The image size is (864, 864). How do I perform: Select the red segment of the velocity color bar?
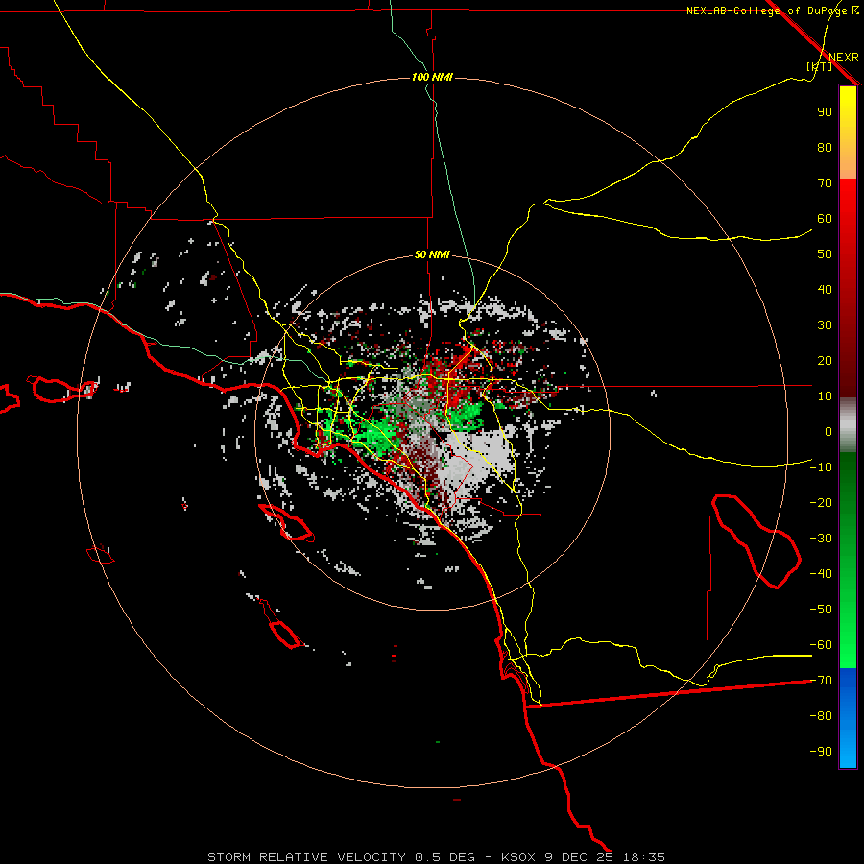coord(848,288)
